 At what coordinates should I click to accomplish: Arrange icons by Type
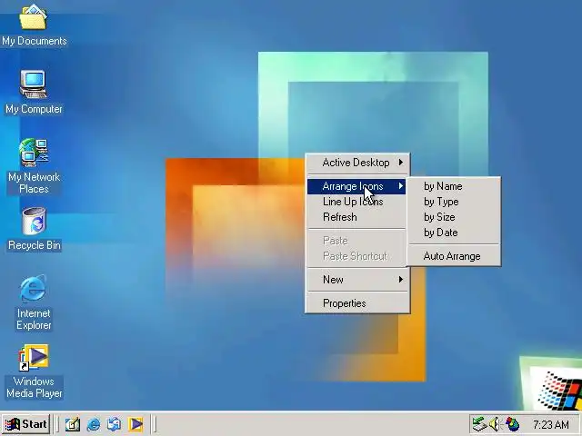(454, 202)
